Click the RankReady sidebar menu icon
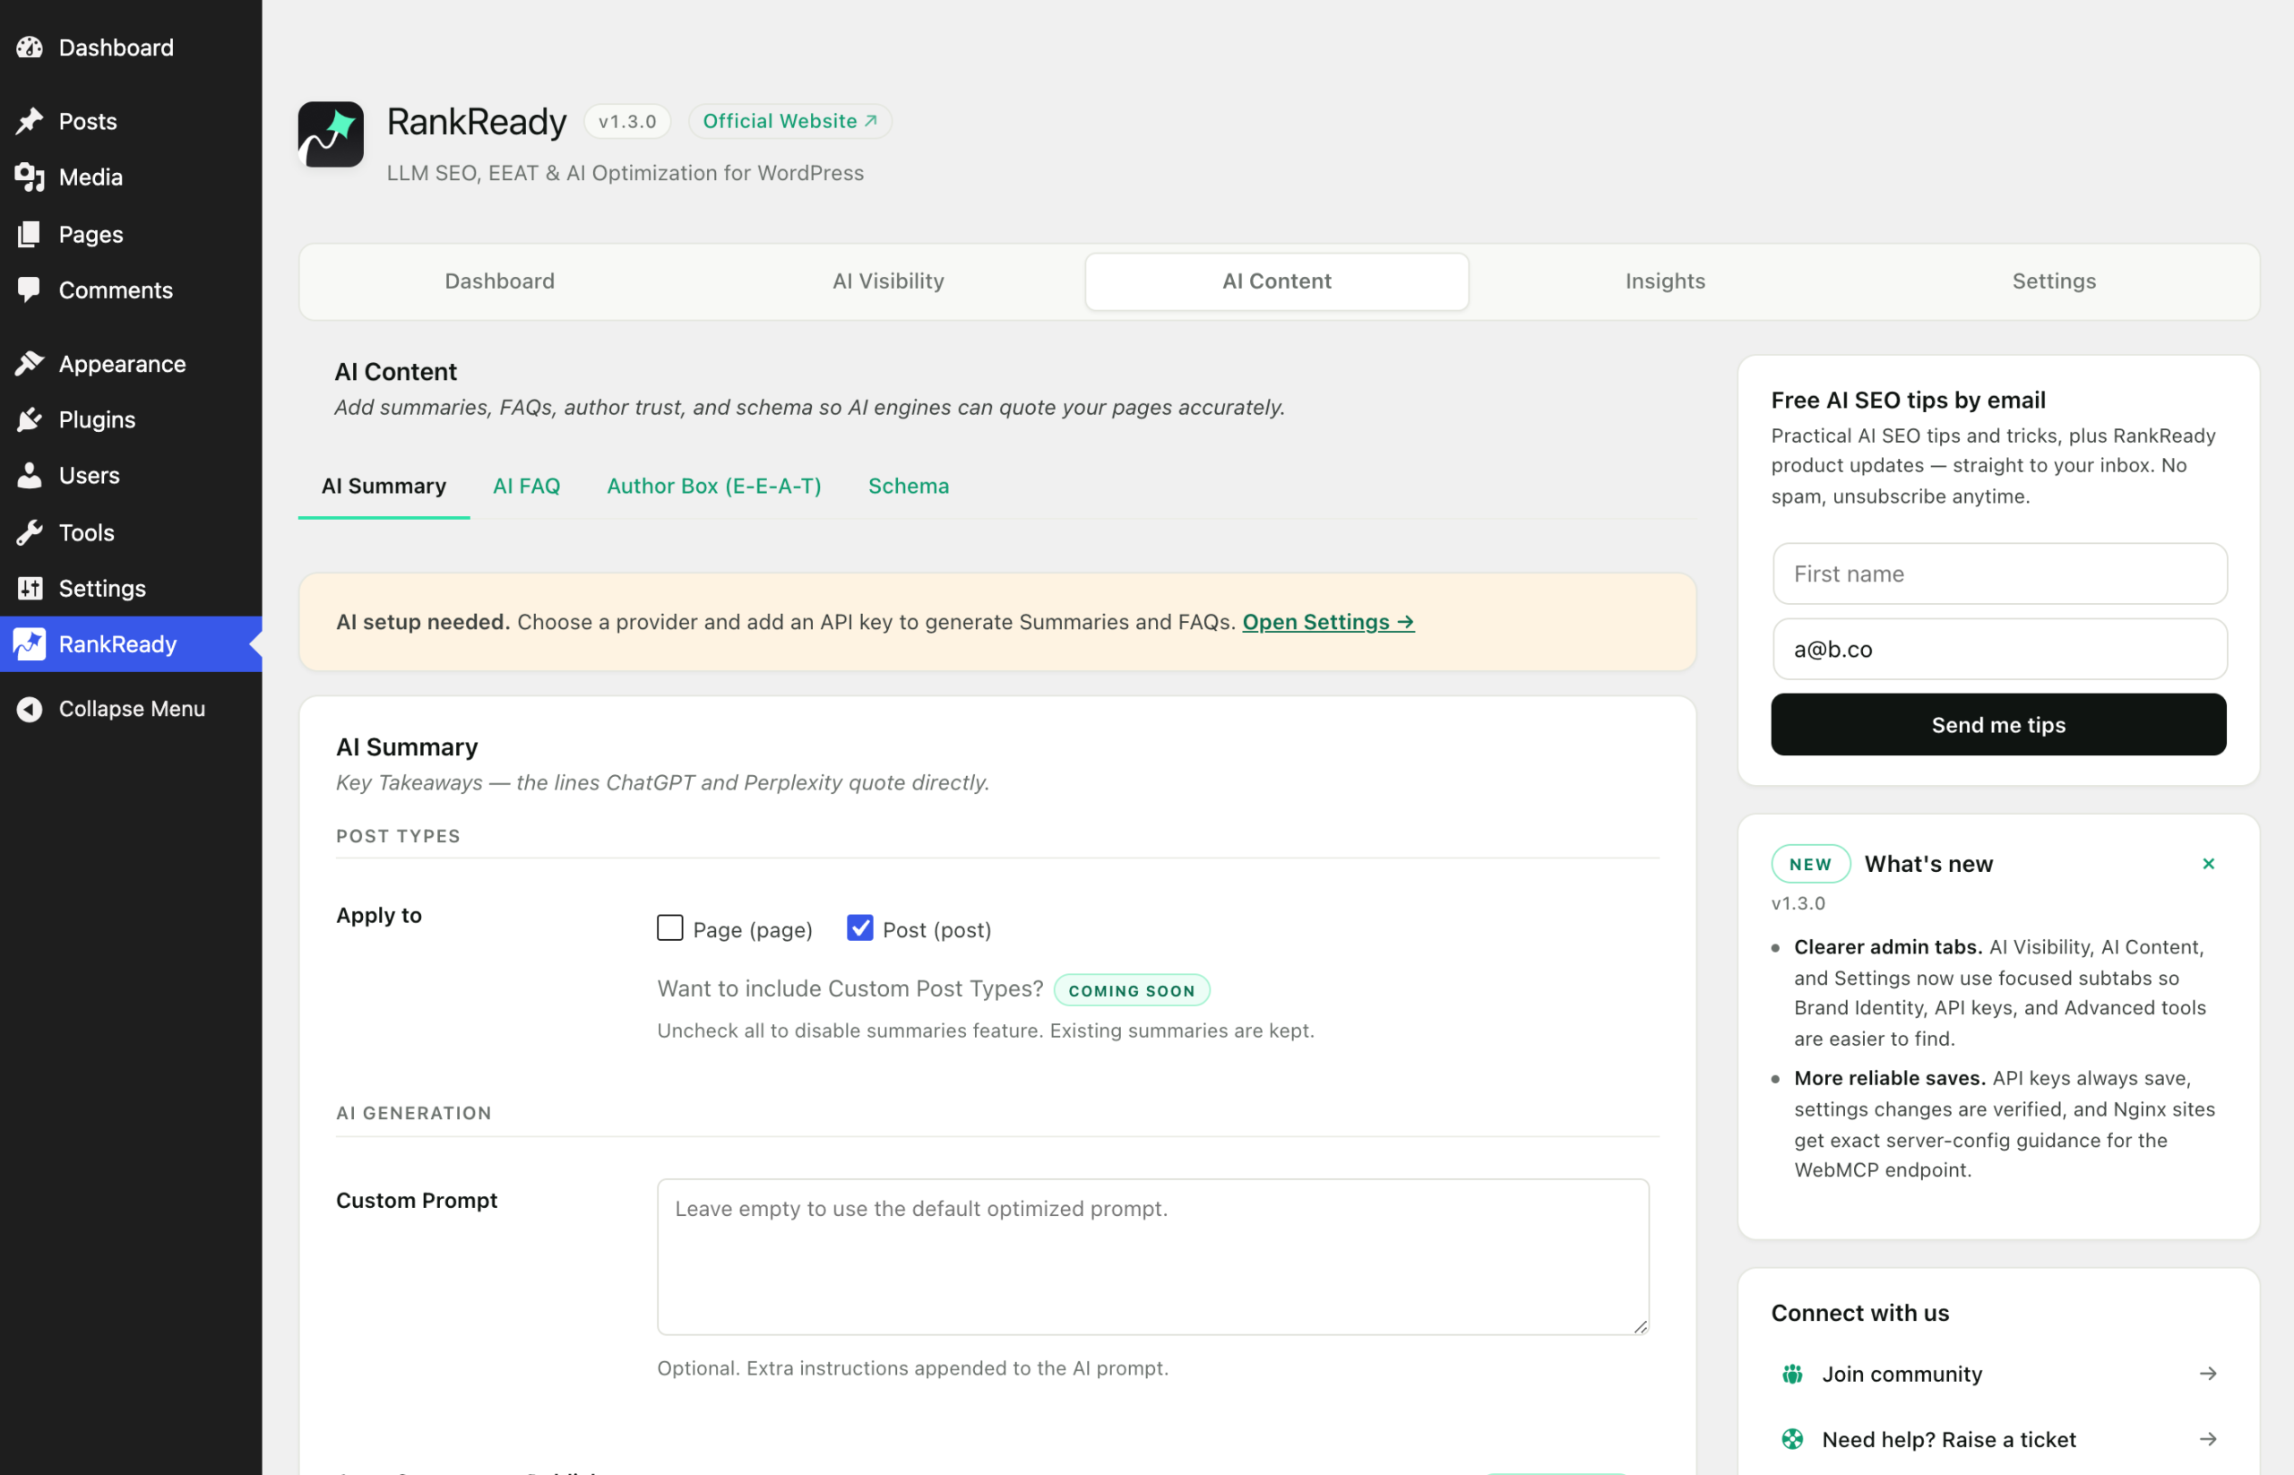 [30, 643]
